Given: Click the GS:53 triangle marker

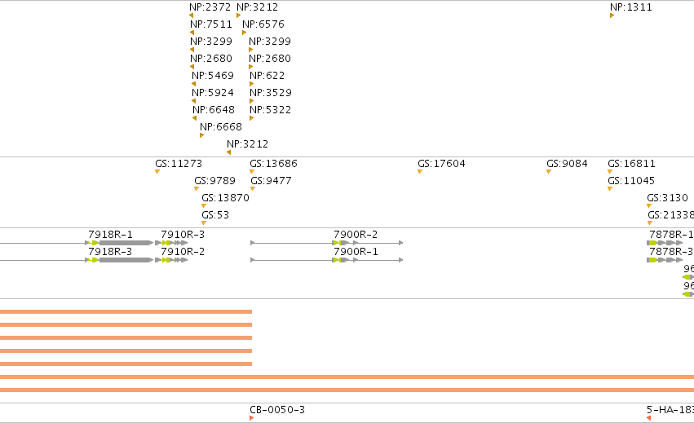Looking at the screenshot, I should [x=204, y=223].
